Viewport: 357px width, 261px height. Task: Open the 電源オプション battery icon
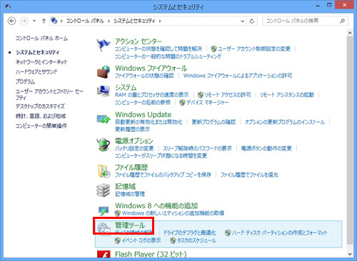[x=104, y=145]
